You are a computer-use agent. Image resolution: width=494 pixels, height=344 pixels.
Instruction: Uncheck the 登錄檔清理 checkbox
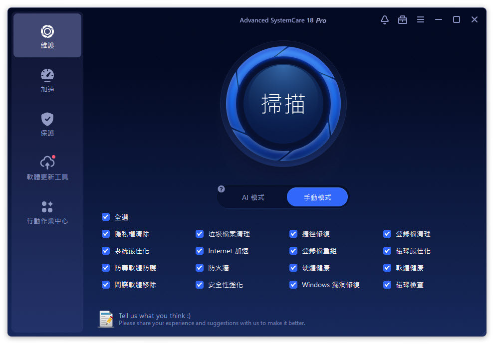coord(387,234)
